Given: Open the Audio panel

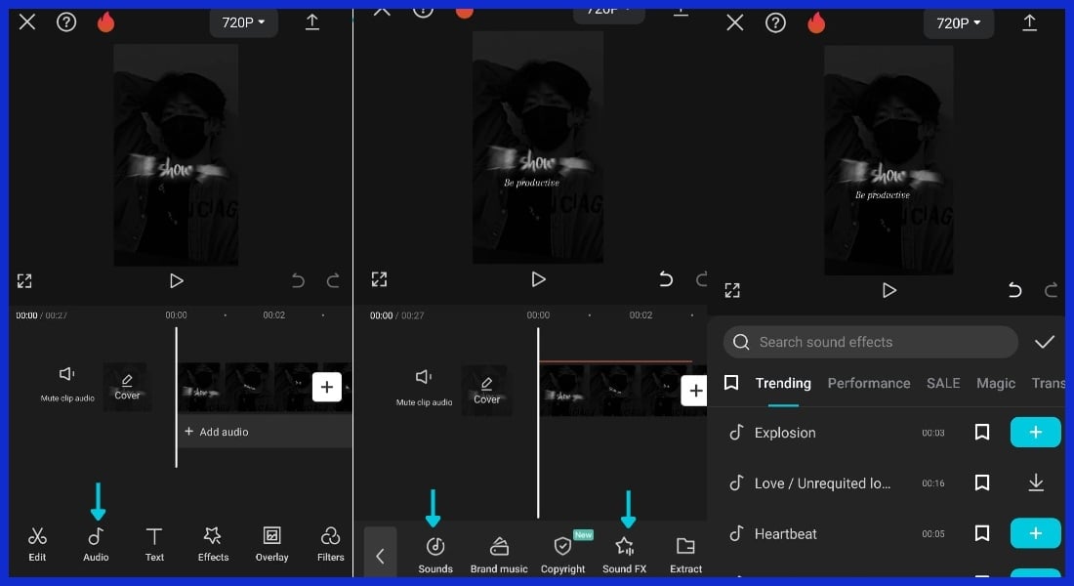Looking at the screenshot, I should click(96, 542).
